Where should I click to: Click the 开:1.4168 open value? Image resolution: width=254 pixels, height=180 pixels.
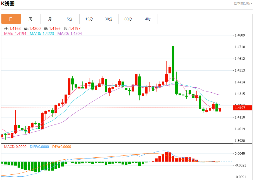(x=12, y=29)
